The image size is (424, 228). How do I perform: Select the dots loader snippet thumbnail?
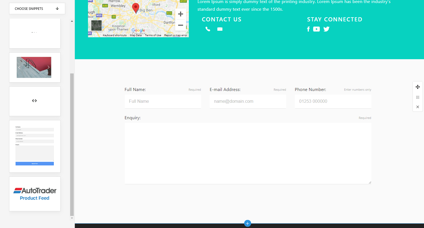coord(35,33)
